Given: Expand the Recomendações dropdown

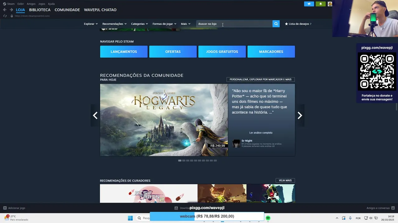Looking at the screenshot, I should (x=114, y=24).
